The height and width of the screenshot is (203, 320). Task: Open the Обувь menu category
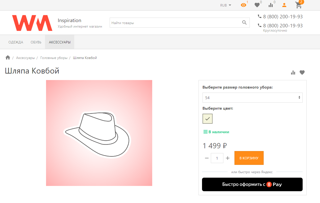coord(36,42)
